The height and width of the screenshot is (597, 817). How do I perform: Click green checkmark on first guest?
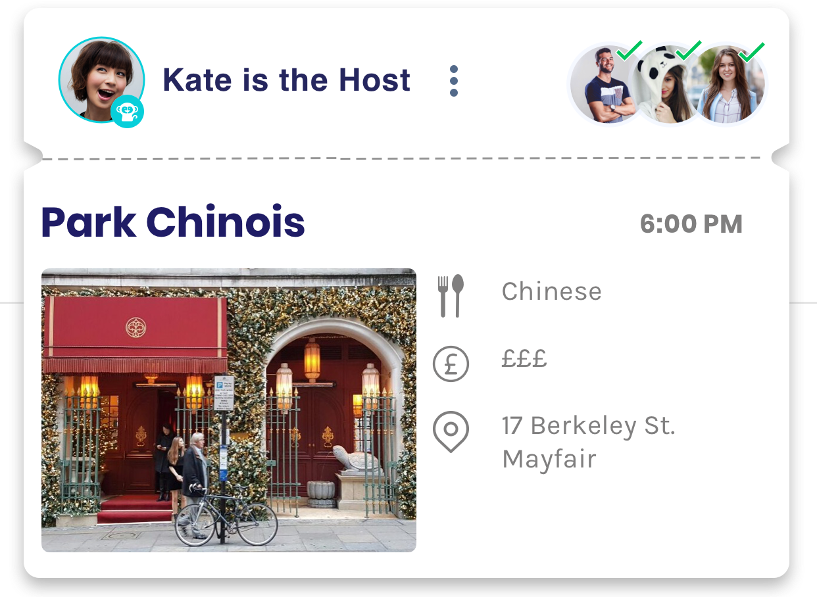click(630, 51)
